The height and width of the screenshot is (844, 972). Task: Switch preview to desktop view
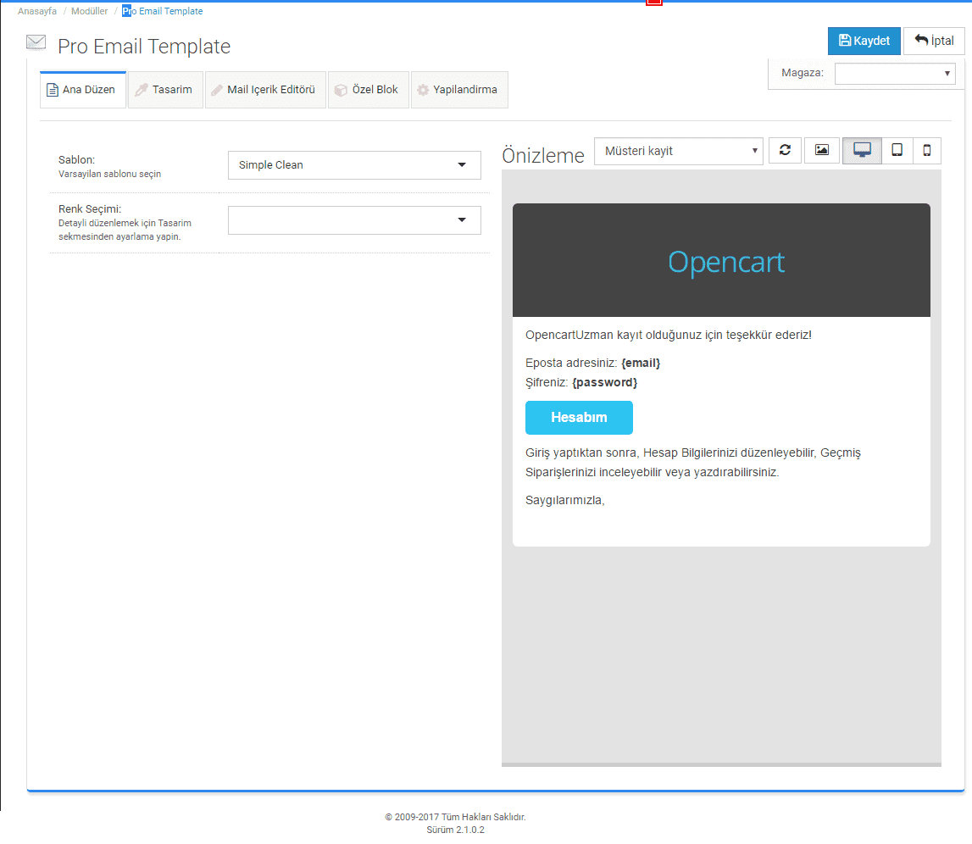[x=863, y=151]
